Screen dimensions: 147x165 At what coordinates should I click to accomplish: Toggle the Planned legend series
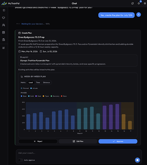pyautogui.click(x=25, y=88)
